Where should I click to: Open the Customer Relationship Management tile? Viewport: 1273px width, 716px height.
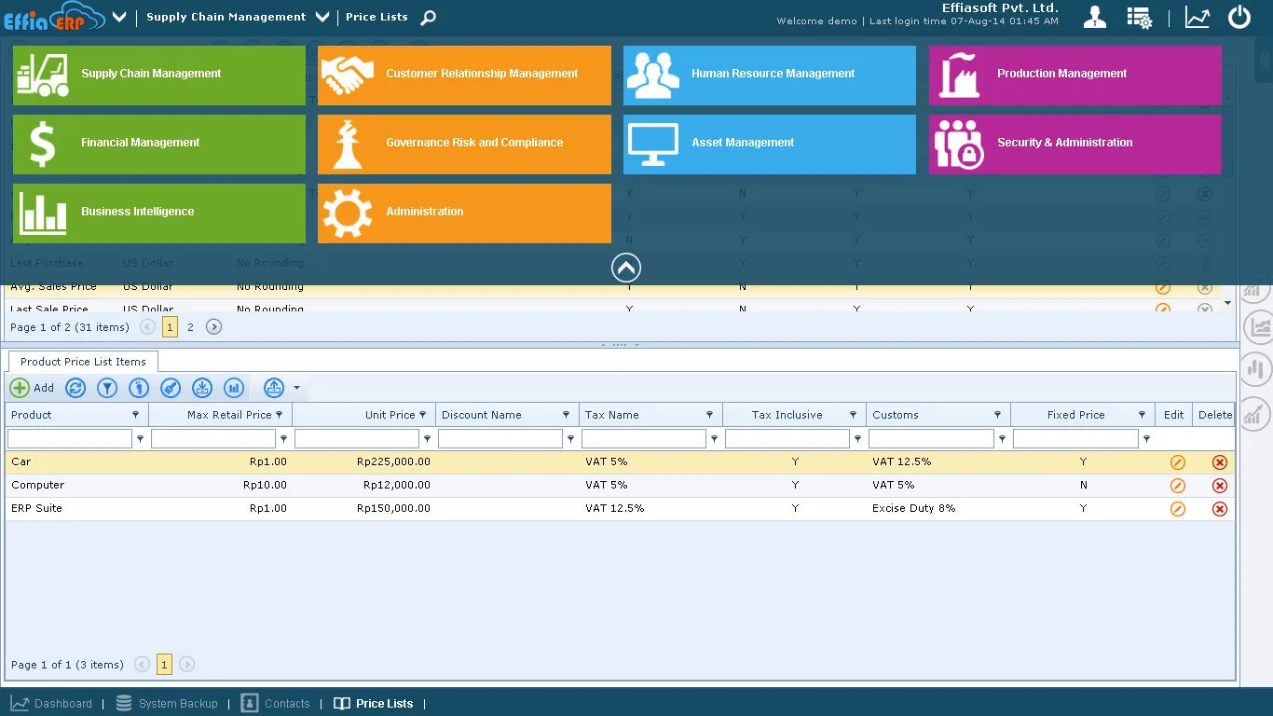pyautogui.click(x=464, y=76)
